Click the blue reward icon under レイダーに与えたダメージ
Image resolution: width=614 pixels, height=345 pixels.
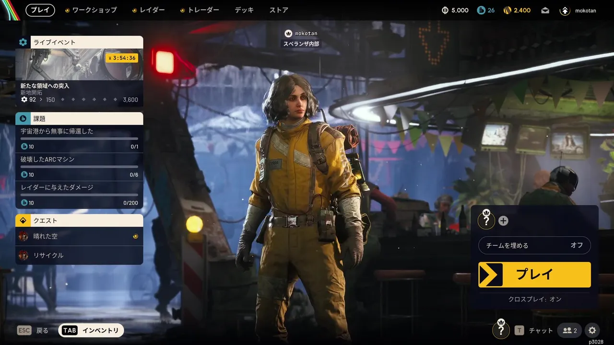click(24, 203)
